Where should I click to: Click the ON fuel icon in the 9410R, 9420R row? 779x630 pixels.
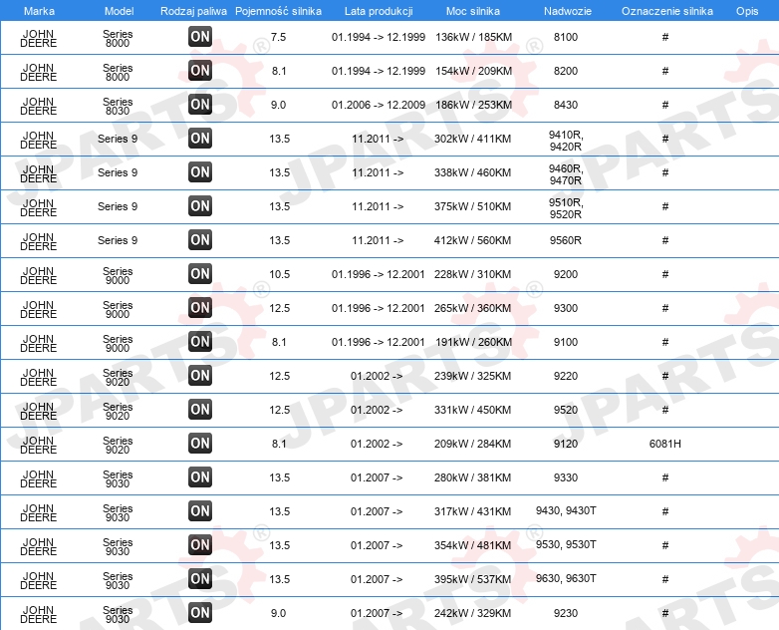(x=200, y=139)
